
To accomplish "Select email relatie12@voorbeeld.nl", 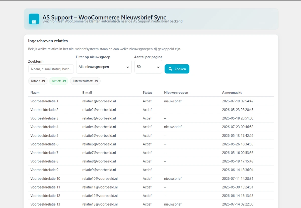I will coord(100,195).
